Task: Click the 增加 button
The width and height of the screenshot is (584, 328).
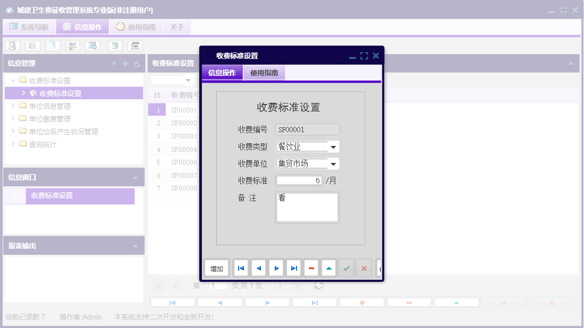Action: click(x=217, y=269)
